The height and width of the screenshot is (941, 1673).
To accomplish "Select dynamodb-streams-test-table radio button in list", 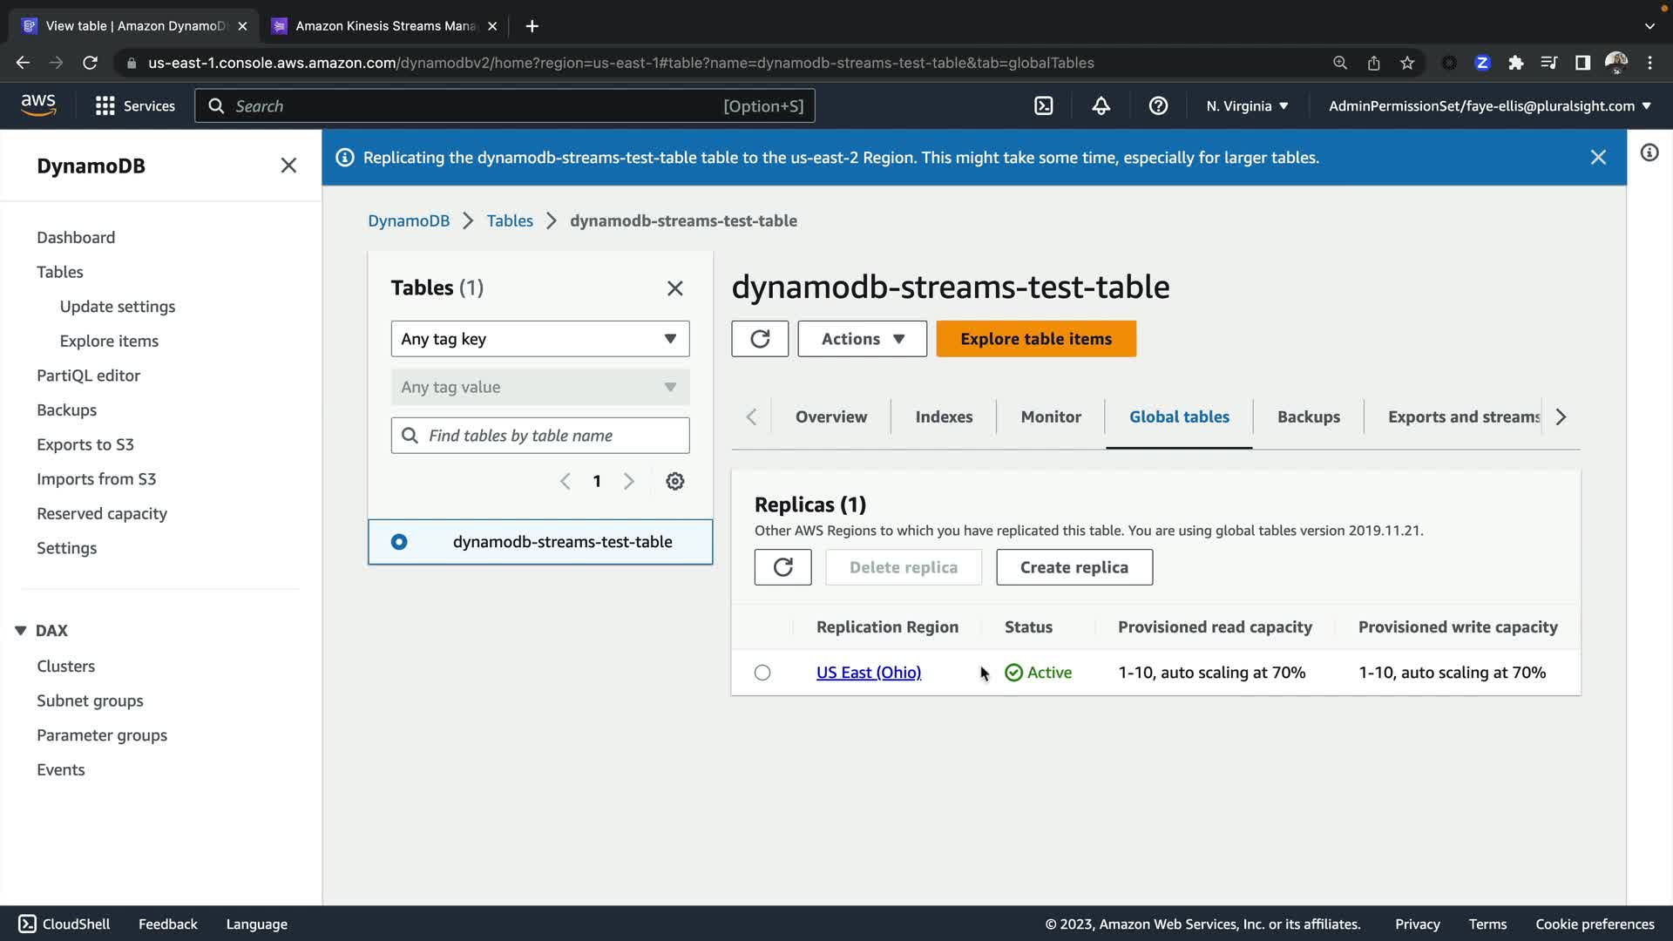I will (x=399, y=542).
